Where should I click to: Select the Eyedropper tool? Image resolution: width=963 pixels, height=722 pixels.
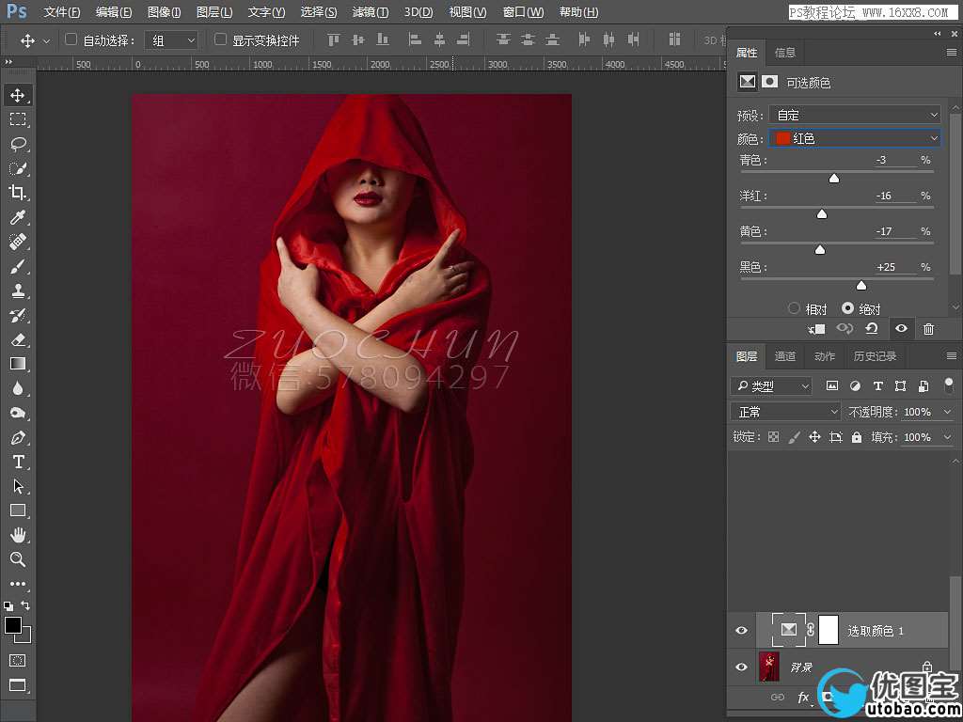coord(17,217)
